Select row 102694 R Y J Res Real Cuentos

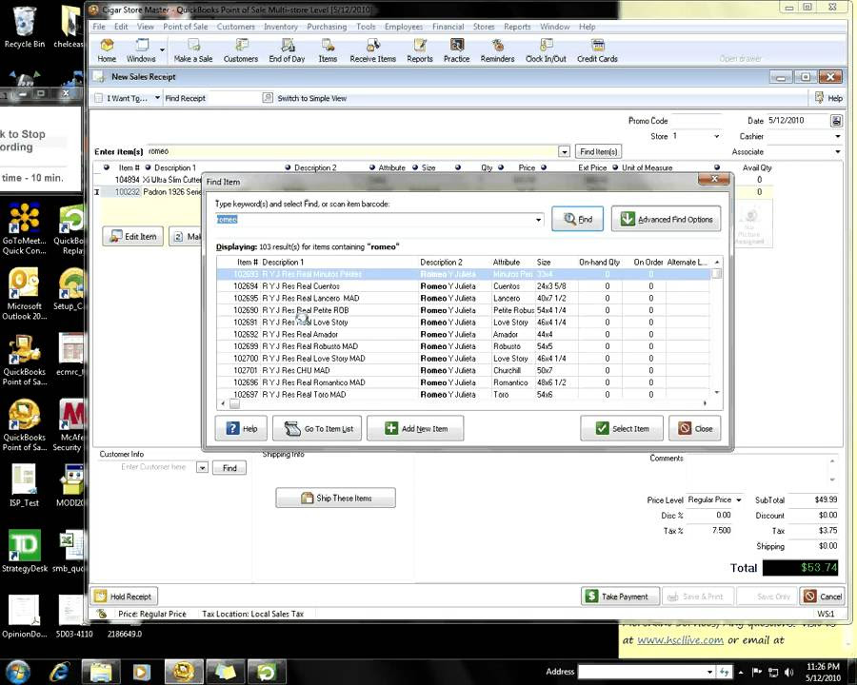point(464,286)
